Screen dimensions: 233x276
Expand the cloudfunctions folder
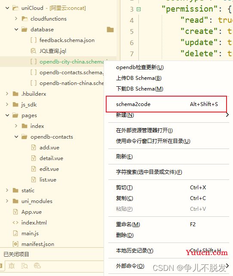(16, 18)
